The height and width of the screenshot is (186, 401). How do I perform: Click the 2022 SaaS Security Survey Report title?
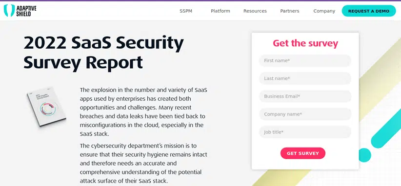click(x=103, y=53)
